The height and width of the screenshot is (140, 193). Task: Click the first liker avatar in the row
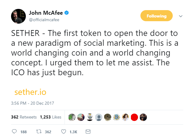tap(72, 117)
